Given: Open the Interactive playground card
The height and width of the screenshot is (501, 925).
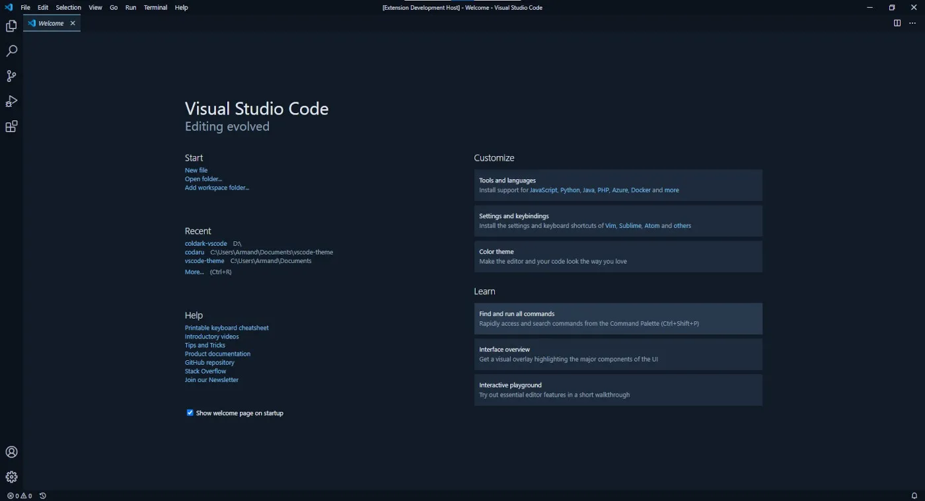Looking at the screenshot, I should click(x=618, y=390).
